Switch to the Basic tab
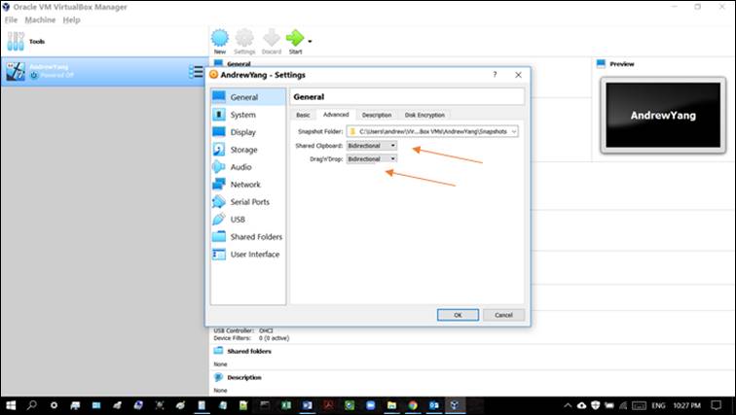Screen dimensions: 736x415 (x=303, y=115)
